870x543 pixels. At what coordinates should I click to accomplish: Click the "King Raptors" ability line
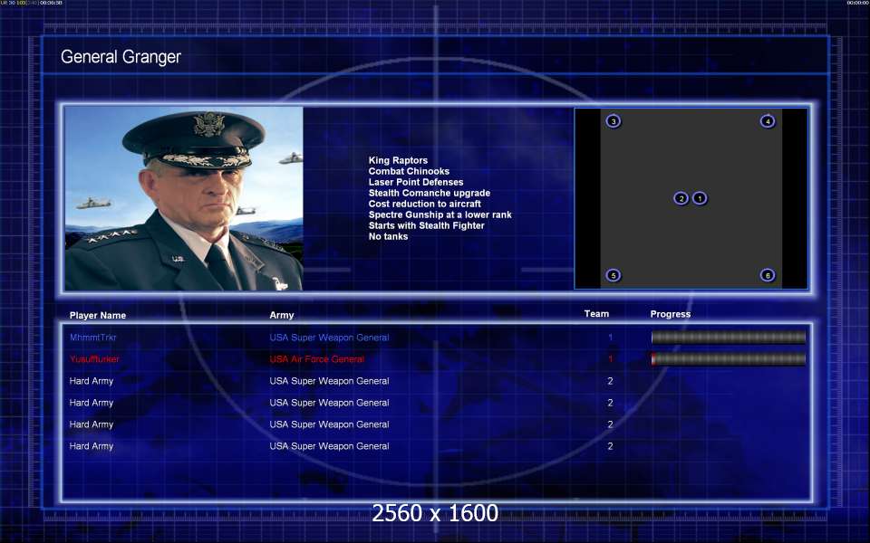point(398,160)
